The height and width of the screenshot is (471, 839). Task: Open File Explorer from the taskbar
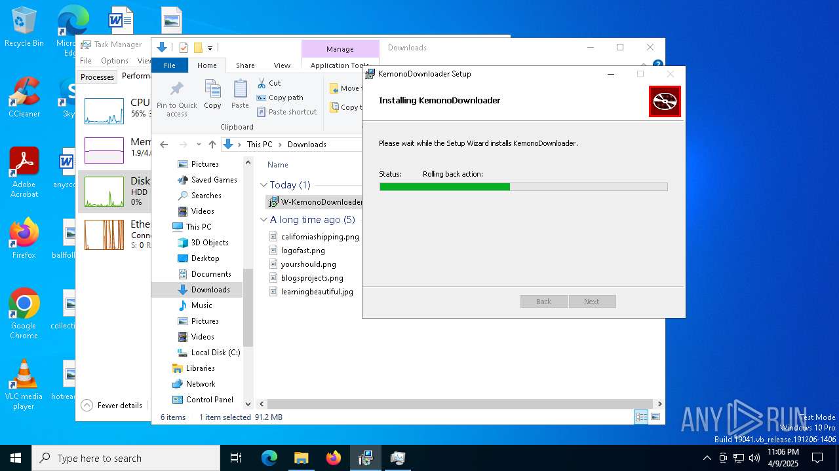point(301,458)
